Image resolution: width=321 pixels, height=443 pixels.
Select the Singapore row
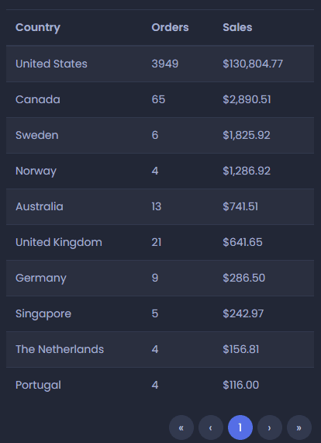pyautogui.click(x=160, y=313)
